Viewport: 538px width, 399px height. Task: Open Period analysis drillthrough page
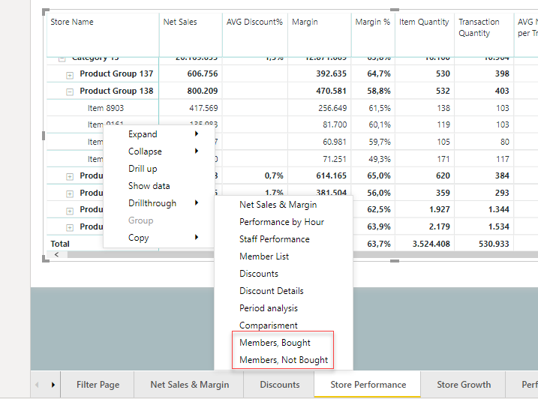[268, 308]
